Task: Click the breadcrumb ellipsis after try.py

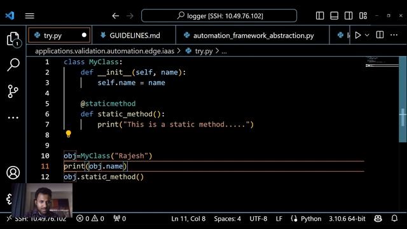Action: [x=224, y=52]
